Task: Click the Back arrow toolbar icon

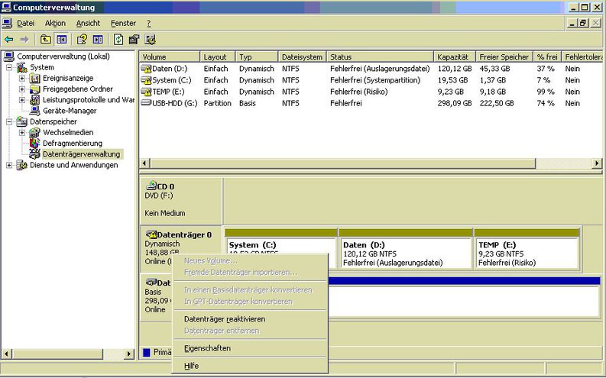Action: tap(9, 40)
